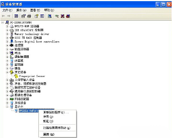This screenshot has height=138, width=178.
Task: Click the USB icon of 通用串行总线控制器
Action: coord(12,92)
